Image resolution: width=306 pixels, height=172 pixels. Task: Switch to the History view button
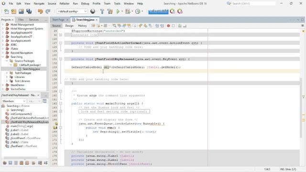tap(82, 26)
